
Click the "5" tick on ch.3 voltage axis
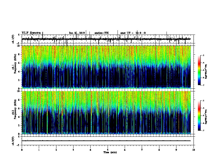(x=19, y=137)
